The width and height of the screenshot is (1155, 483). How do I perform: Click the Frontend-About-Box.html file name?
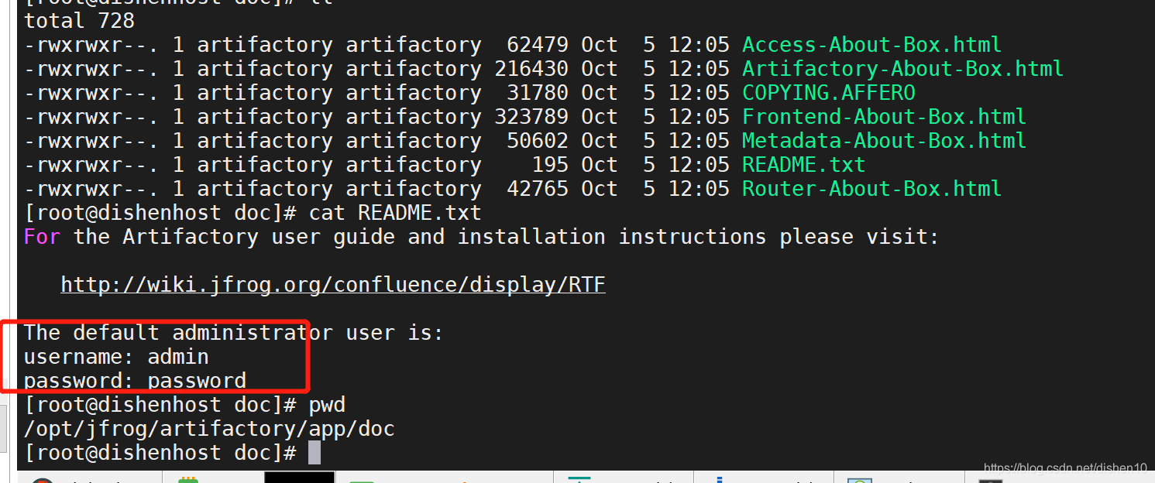[x=884, y=117]
